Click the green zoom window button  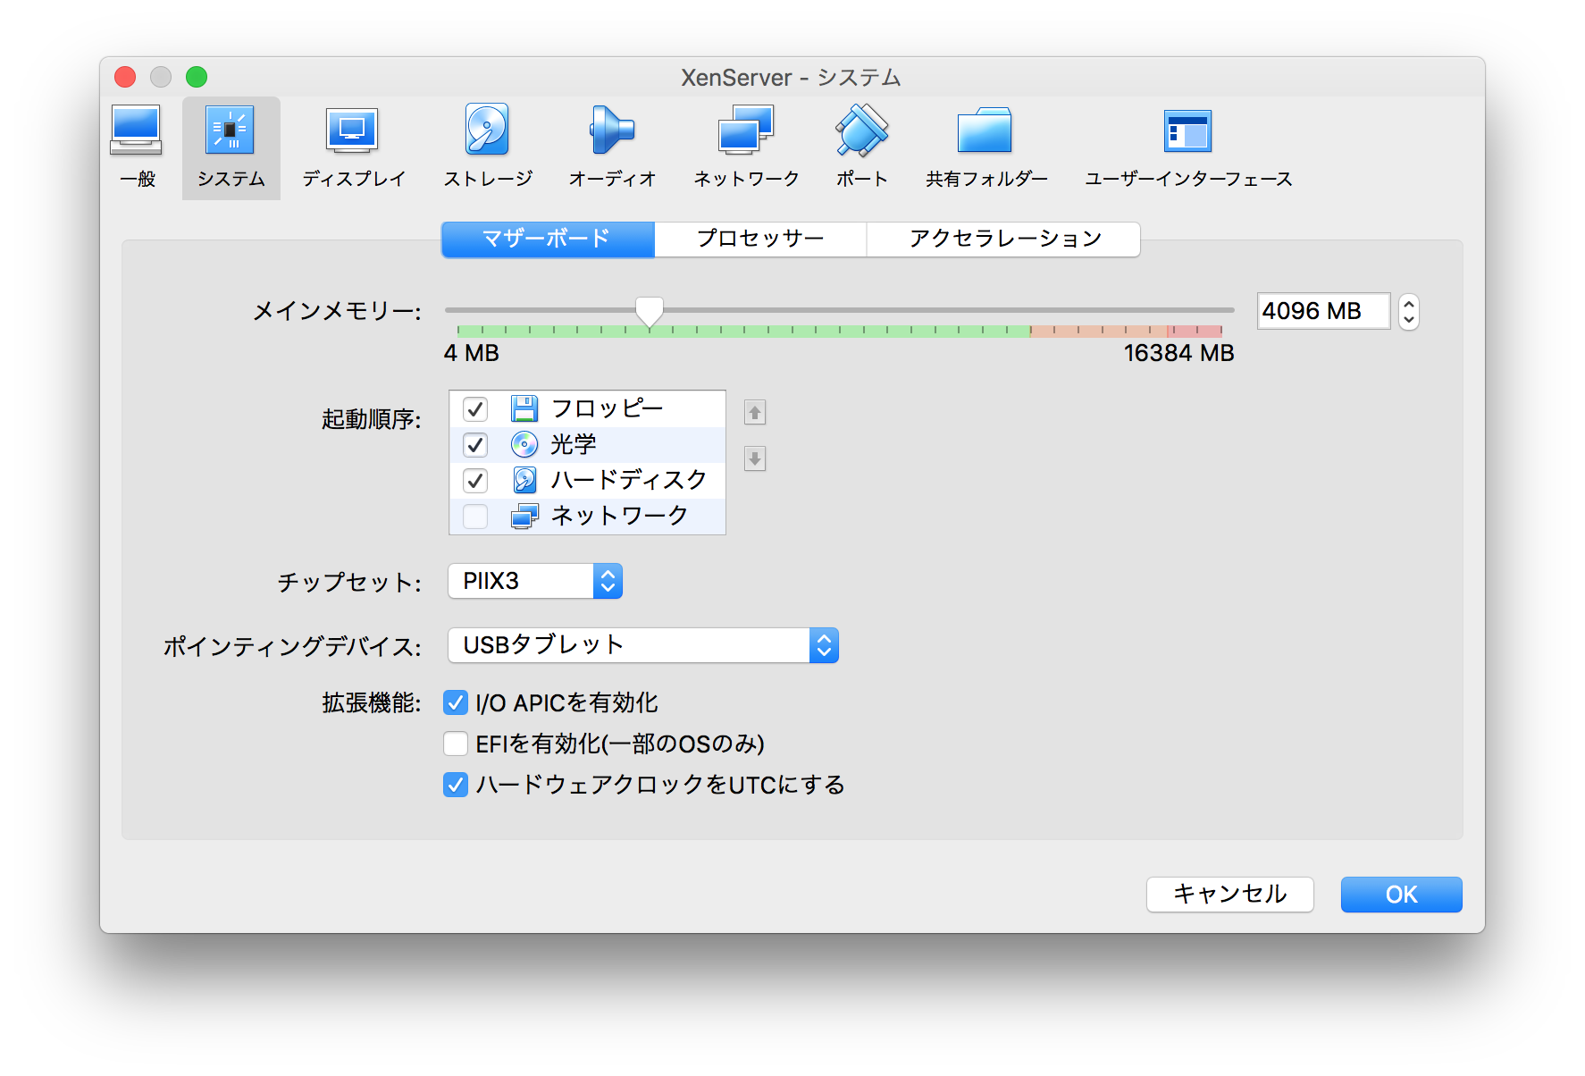click(x=197, y=77)
